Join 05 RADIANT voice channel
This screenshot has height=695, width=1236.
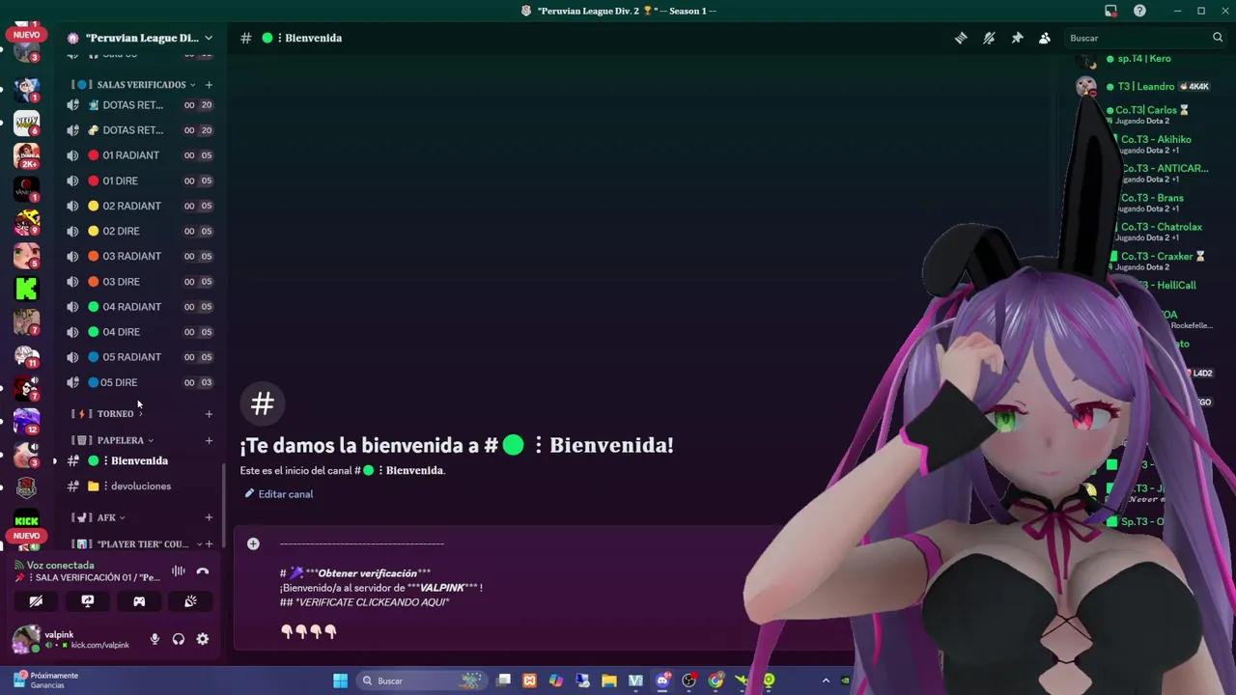click(141, 357)
